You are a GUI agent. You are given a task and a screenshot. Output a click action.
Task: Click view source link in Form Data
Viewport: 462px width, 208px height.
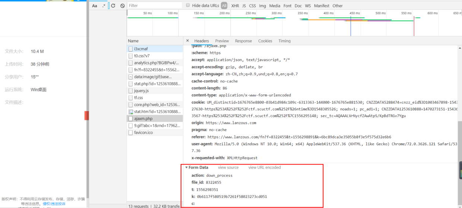tap(228, 167)
